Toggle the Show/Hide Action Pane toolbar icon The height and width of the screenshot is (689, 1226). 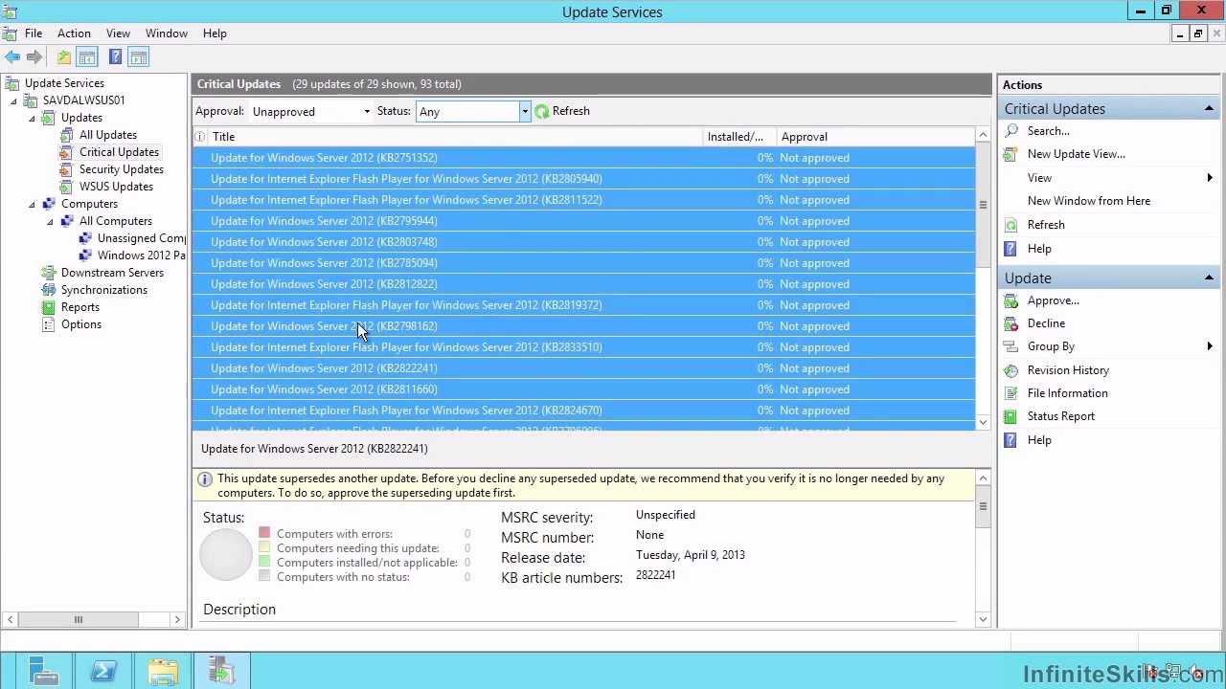pyautogui.click(x=138, y=57)
